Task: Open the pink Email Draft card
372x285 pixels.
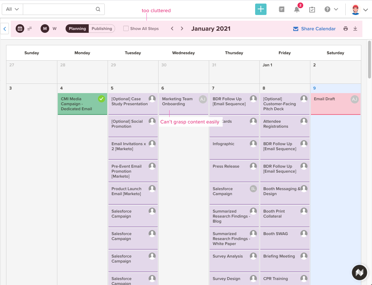Action: coord(335,104)
